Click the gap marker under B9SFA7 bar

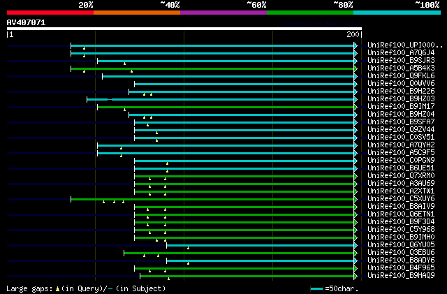click(147, 125)
